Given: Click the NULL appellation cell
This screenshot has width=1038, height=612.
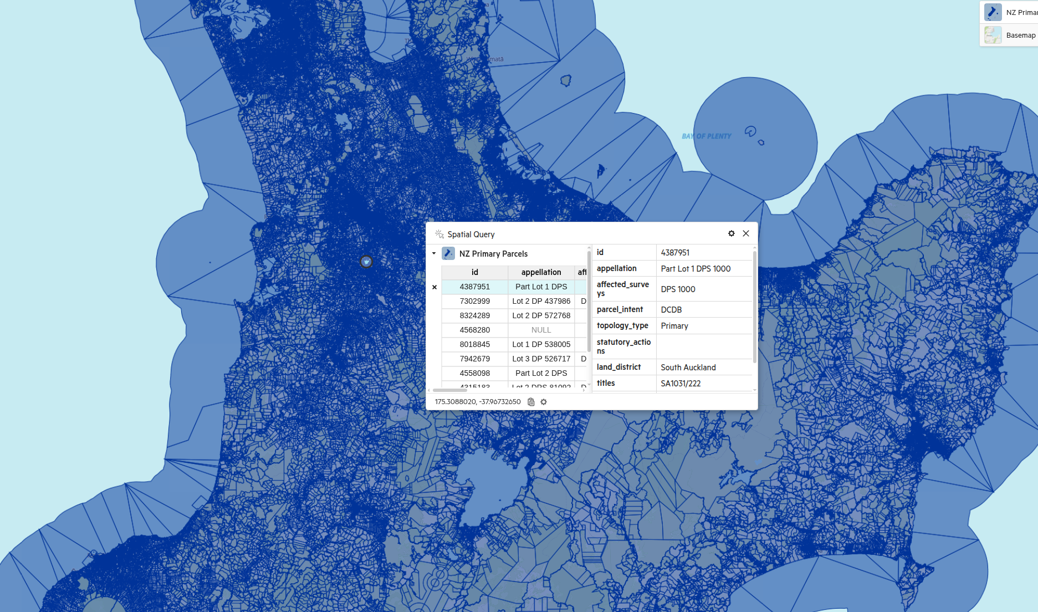Looking at the screenshot, I should [541, 330].
